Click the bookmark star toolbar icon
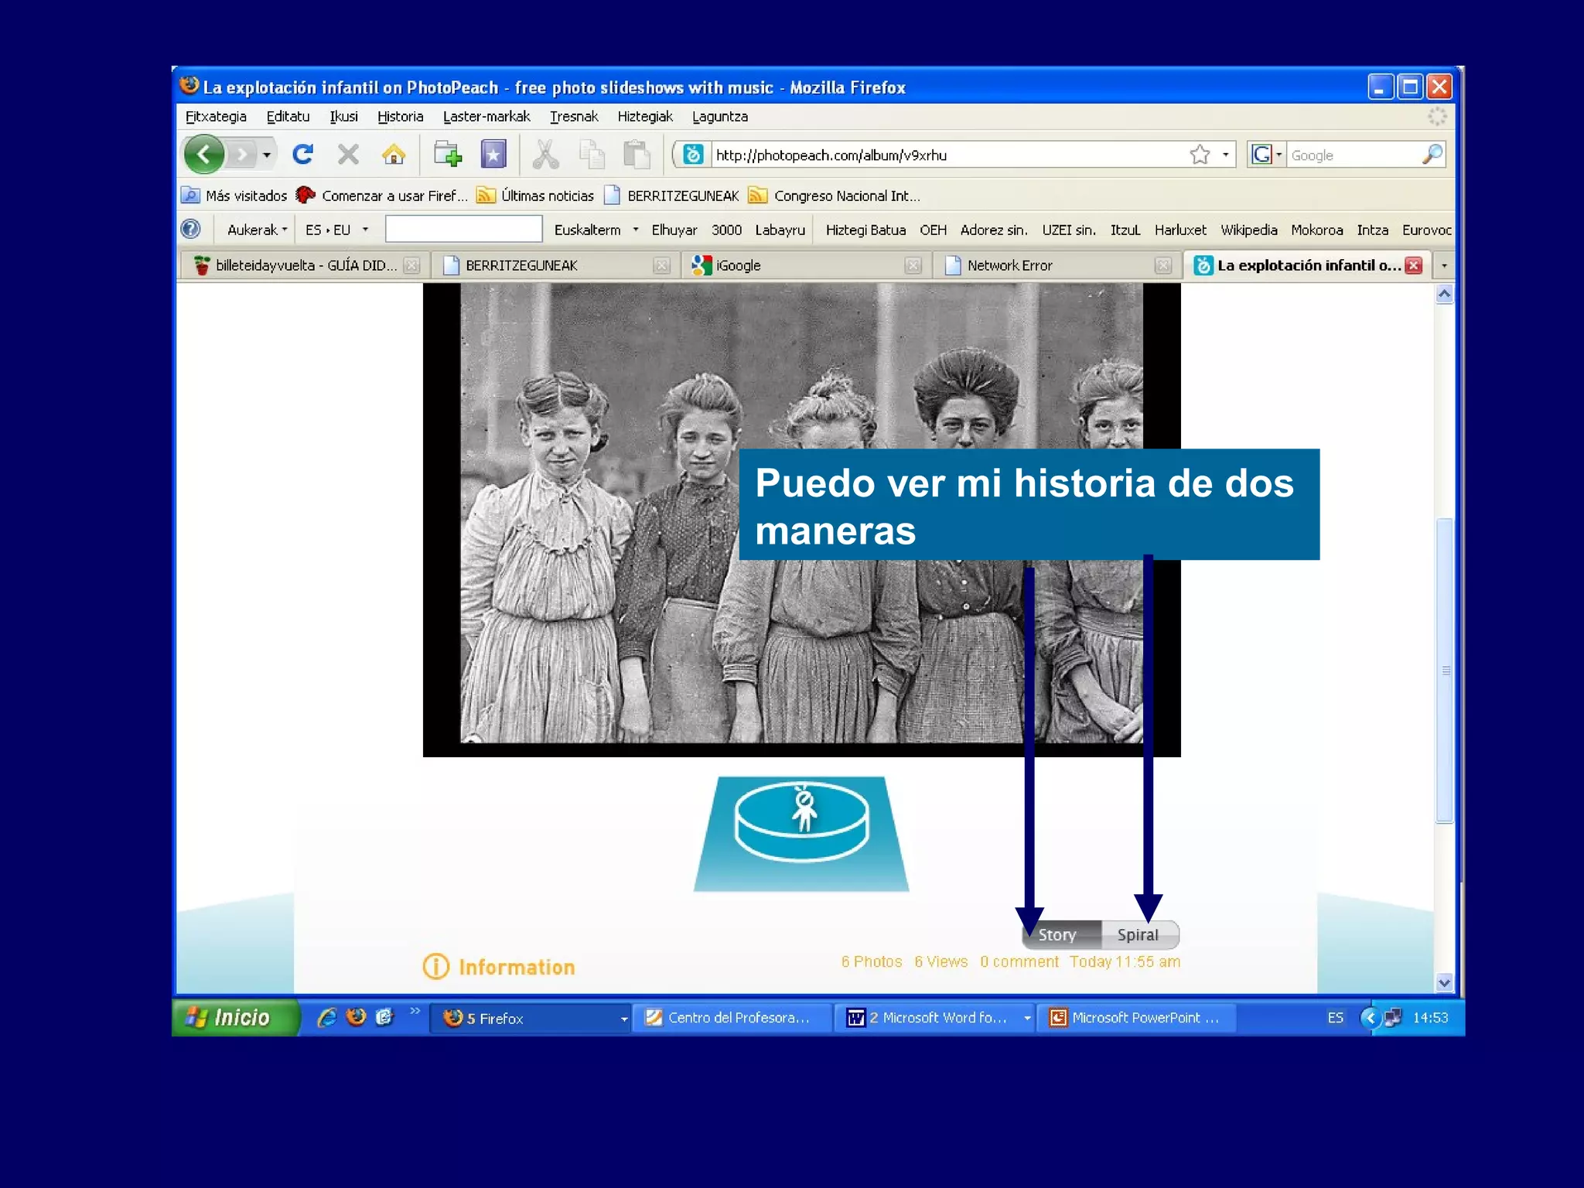This screenshot has width=1584, height=1188. pyautogui.click(x=493, y=155)
